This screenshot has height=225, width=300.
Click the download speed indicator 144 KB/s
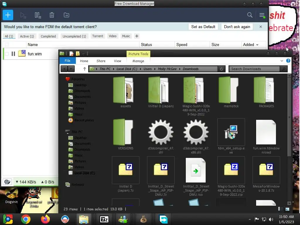pos(26,182)
